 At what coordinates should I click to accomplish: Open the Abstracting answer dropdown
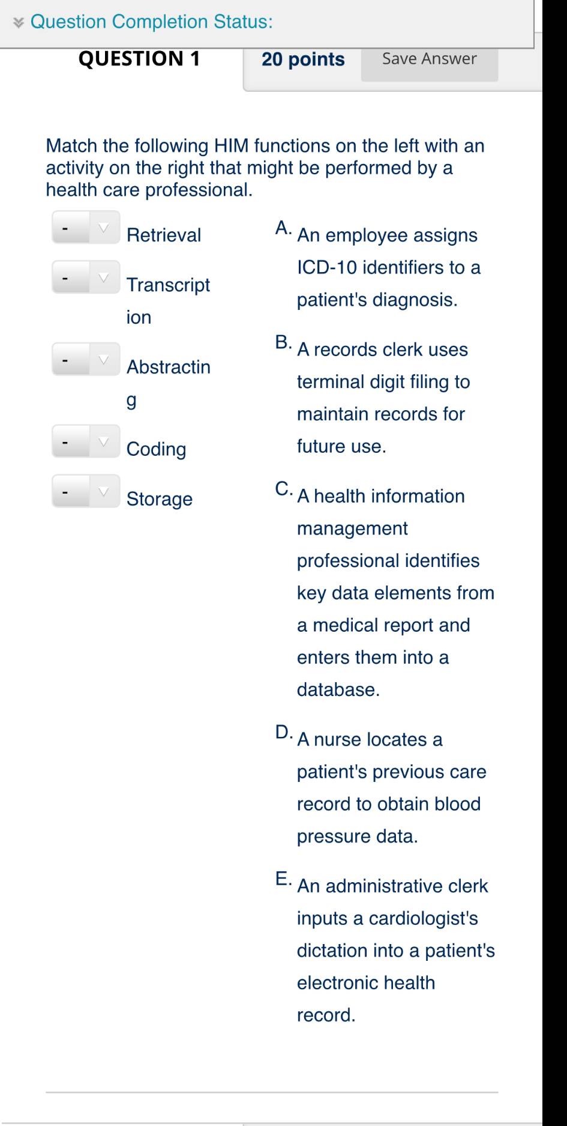[86, 360]
